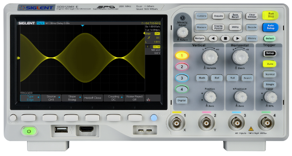Click the channel 4 BNC input connector
The height and width of the screenshot is (156, 292).
point(266,123)
